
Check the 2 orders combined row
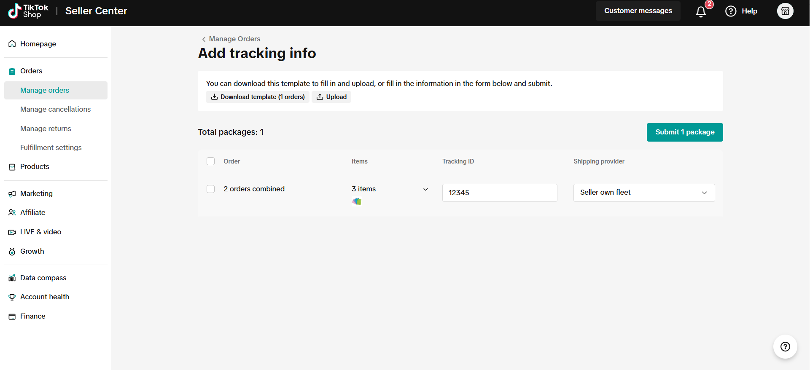(211, 189)
